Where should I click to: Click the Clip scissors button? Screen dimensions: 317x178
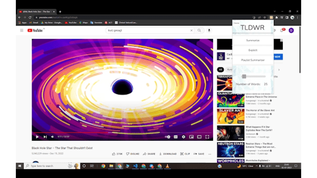[x=185, y=154]
